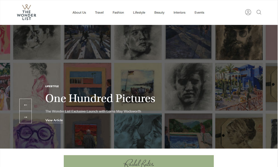Click the kissing couple charcoal sketch

coord(37,42)
